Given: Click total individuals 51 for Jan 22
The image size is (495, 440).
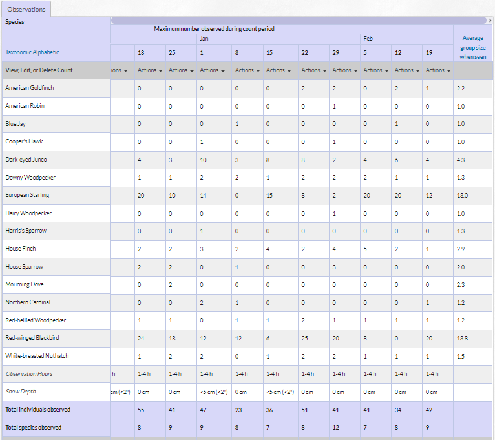Looking at the screenshot, I should pos(304,410).
